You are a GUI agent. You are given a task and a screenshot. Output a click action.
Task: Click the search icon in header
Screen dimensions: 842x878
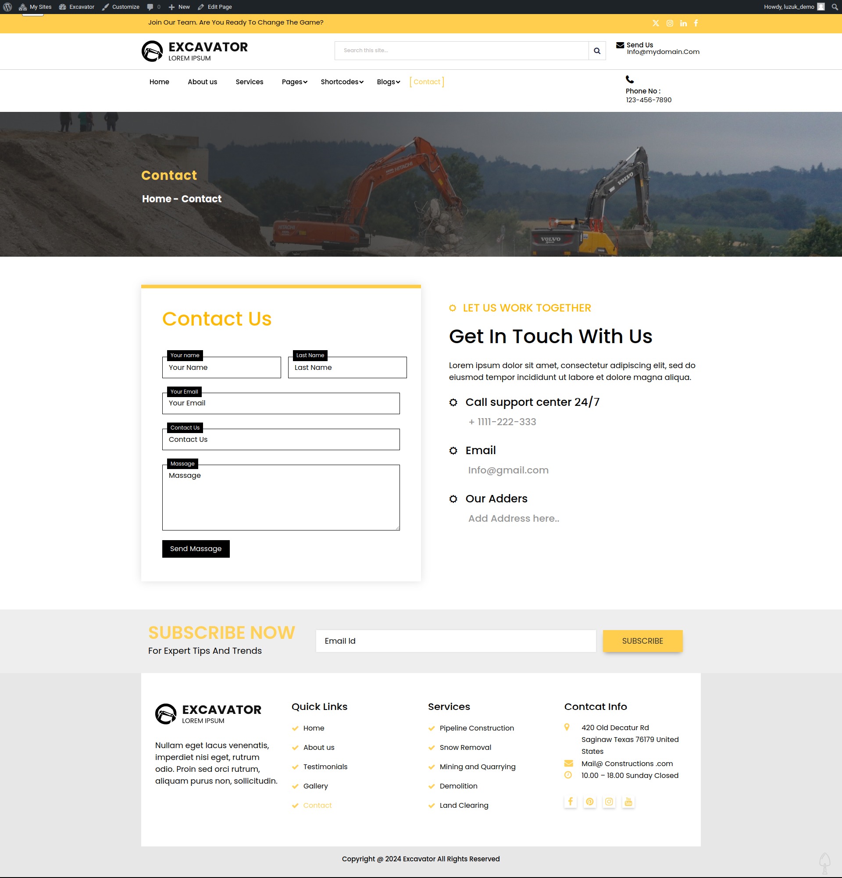(598, 50)
